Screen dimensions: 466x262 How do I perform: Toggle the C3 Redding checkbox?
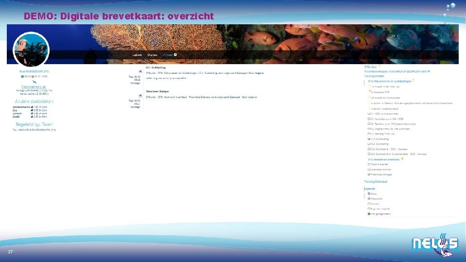point(369,124)
